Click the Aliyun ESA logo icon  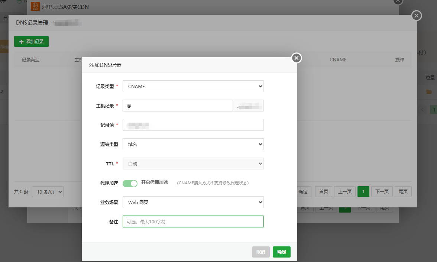point(36,6)
